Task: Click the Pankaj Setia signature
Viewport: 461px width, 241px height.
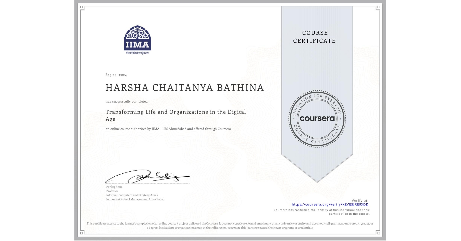Action: (148, 176)
